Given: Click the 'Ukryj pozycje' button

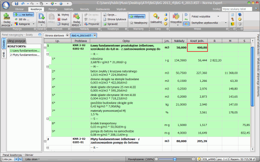Looking at the screenshot, I should coord(17,41).
